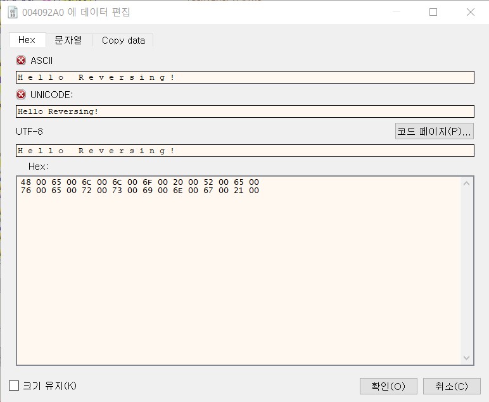Click inside the ASCII text field

[244, 77]
